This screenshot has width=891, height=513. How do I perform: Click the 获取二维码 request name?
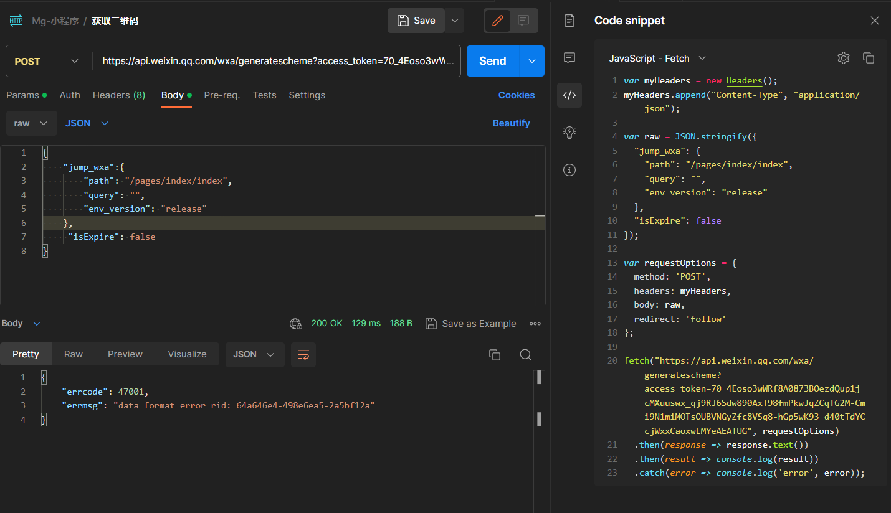pos(115,21)
